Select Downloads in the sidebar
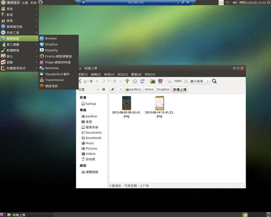The width and height of the screenshot is (271, 217). click(x=93, y=138)
